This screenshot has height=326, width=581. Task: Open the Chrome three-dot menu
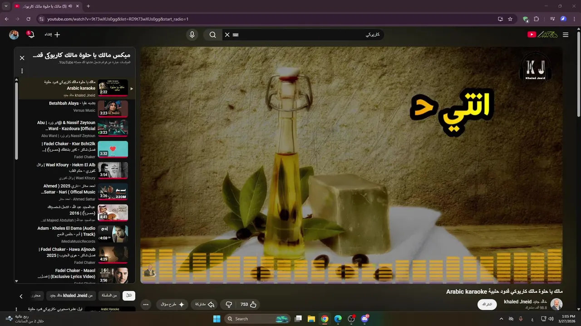574,19
